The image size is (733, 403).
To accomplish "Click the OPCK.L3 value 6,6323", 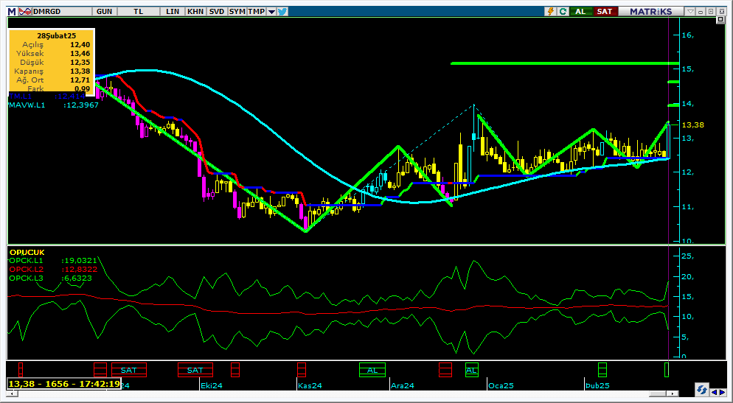I will coord(77,278).
